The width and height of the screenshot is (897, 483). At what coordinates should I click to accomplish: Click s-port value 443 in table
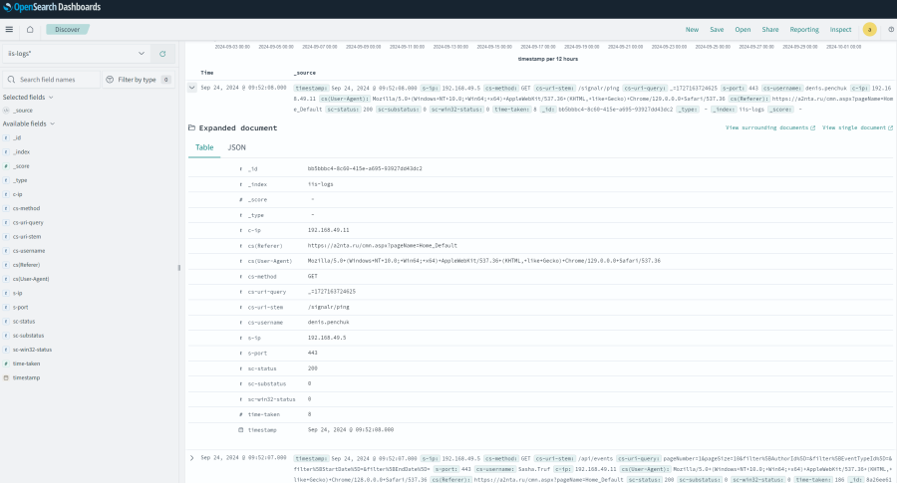(312, 354)
